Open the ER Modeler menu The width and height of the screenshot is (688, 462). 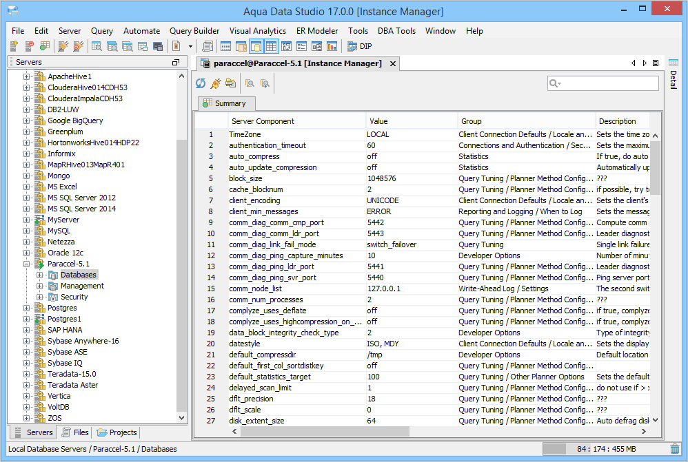tap(317, 31)
